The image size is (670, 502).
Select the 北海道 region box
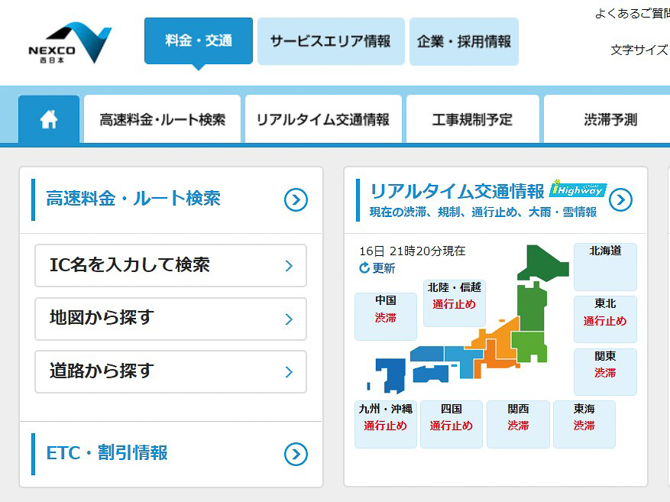pyautogui.click(x=605, y=267)
